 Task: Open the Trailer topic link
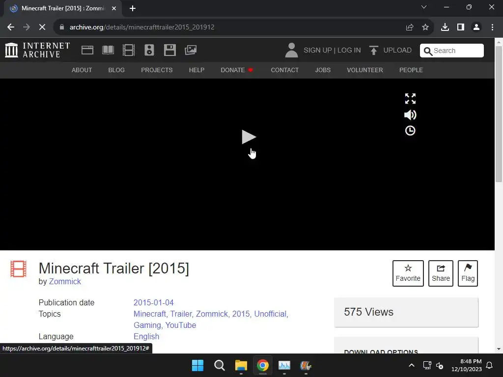click(181, 314)
